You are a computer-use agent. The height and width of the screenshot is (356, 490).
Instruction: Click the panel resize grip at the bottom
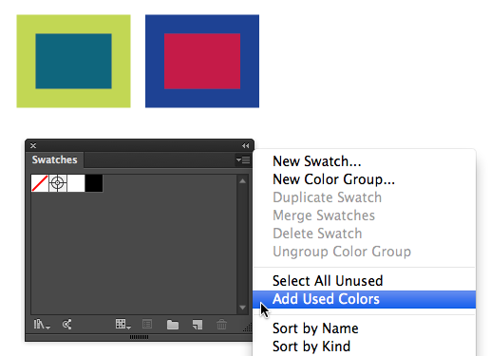click(139, 337)
